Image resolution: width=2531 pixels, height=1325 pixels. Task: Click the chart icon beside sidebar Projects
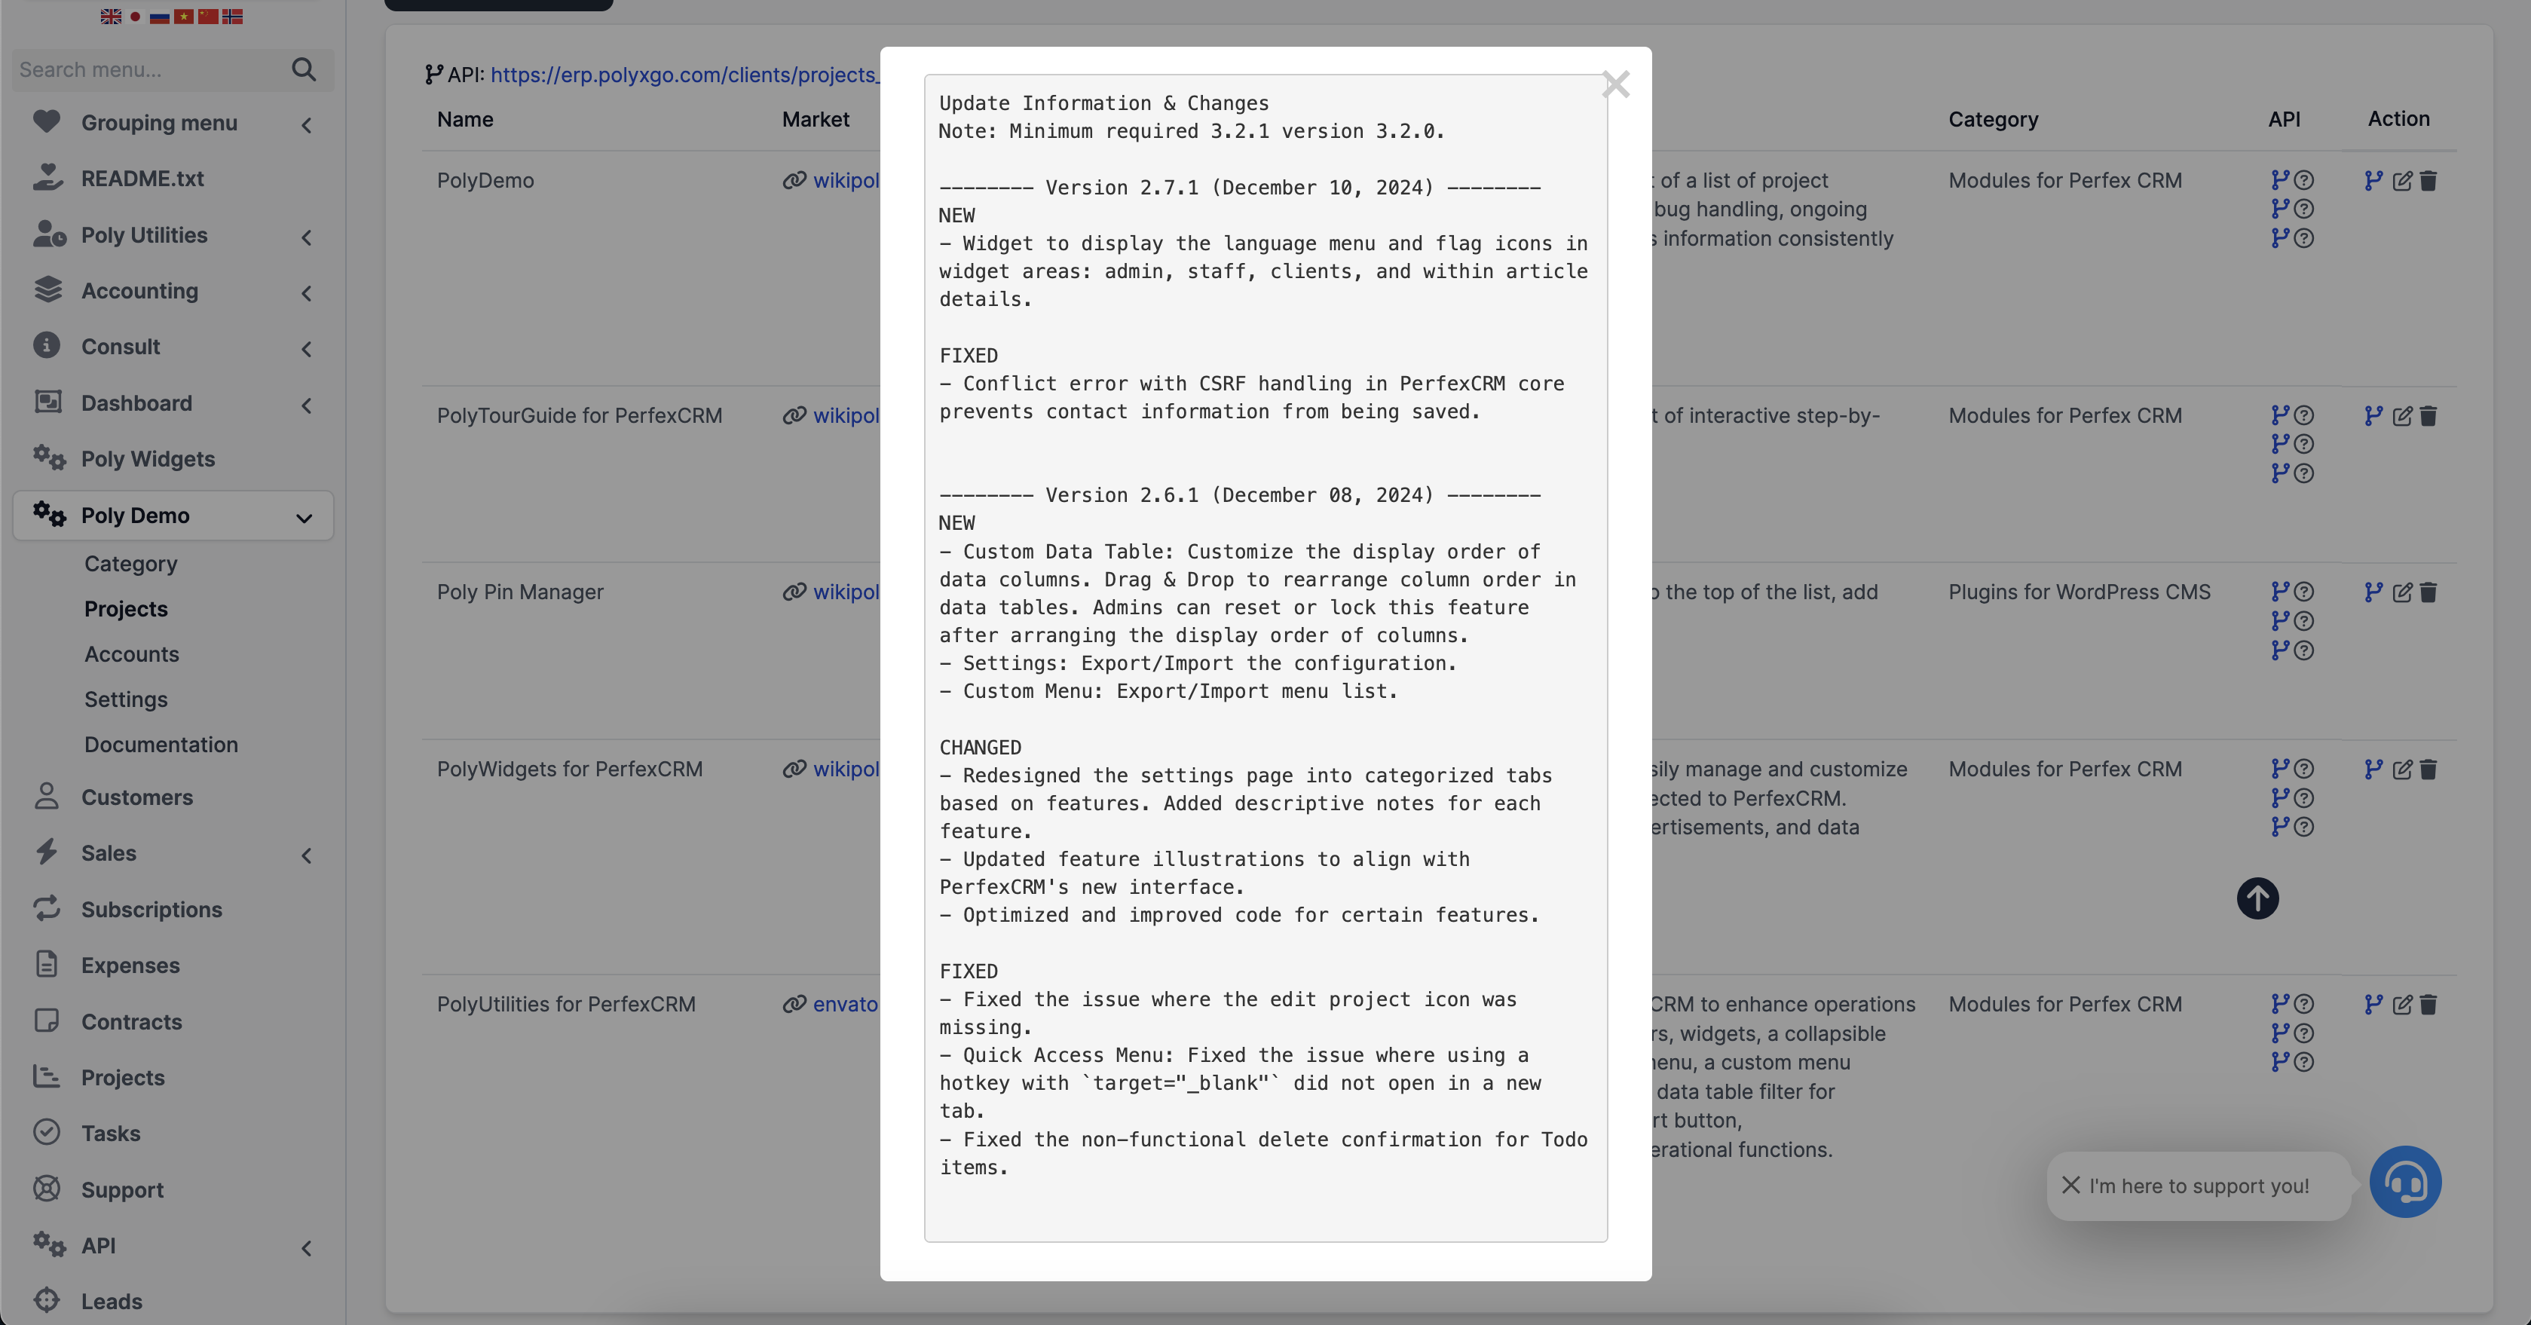point(46,1076)
